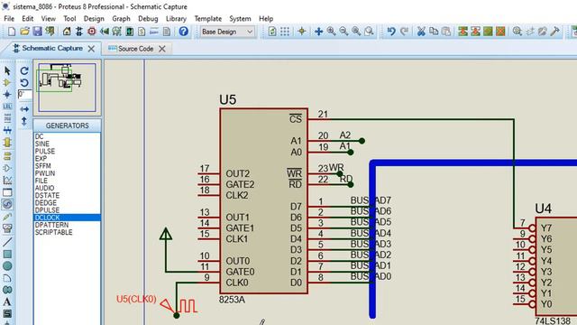Viewport: 577px width, 325px height.
Task: Toggle the Generator Mode tool
Action: pyautogui.click(x=7, y=204)
